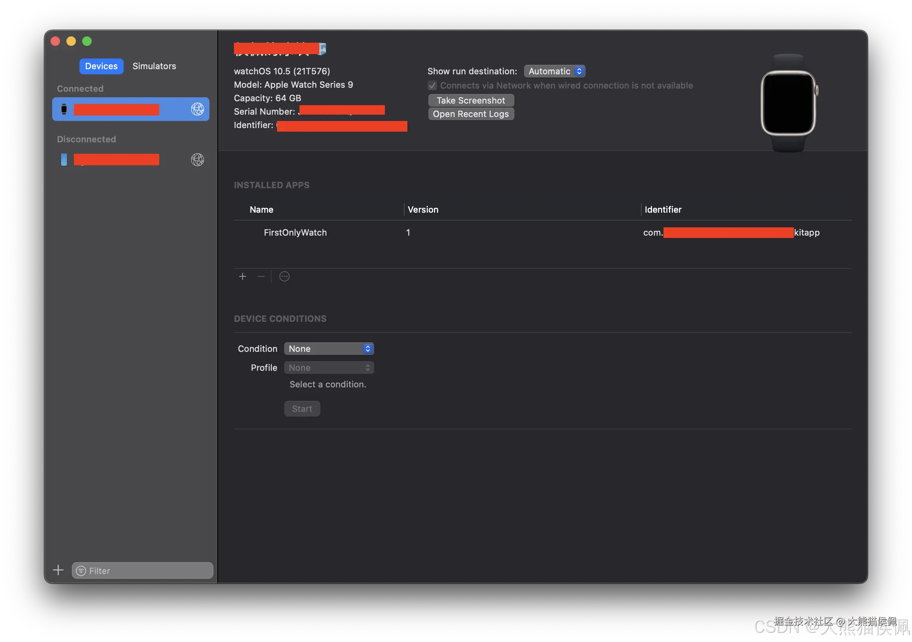912x642 pixels.
Task: Click network globe icon on connected watch
Action: tap(198, 109)
